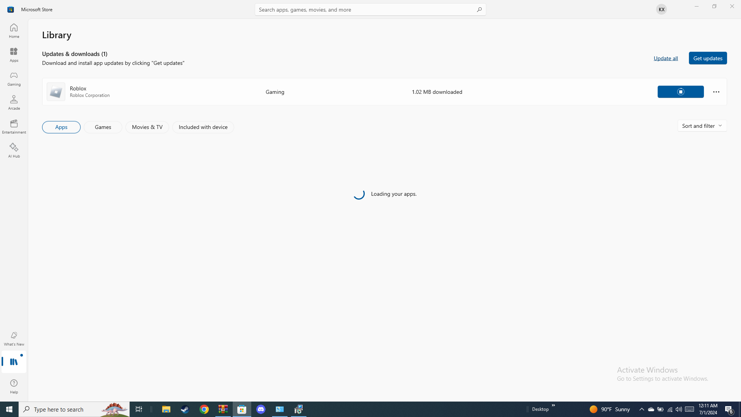Viewport: 741px width, 417px height.
Task: Select the Included with device tab
Action: tap(203, 127)
